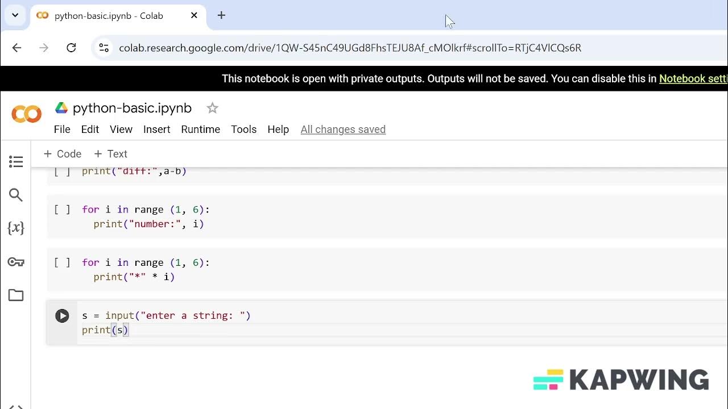This screenshot has height=409, width=728.
Task: Reload the browser page
Action: [71, 48]
